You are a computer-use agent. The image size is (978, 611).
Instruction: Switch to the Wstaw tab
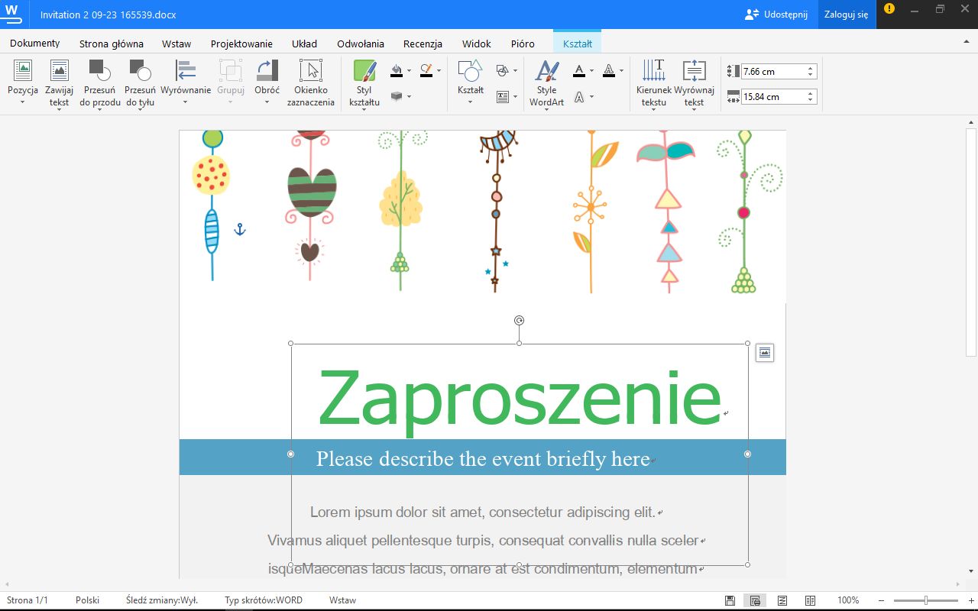tap(176, 44)
